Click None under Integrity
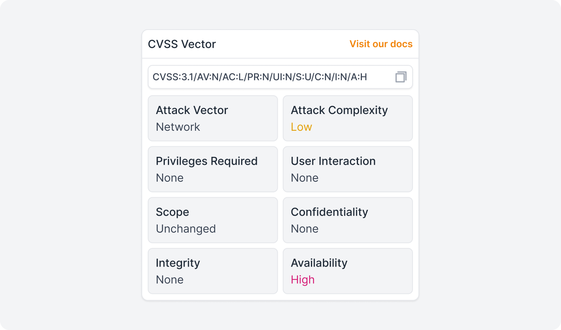Viewport: 561px width, 330px height. [x=170, y=280]
